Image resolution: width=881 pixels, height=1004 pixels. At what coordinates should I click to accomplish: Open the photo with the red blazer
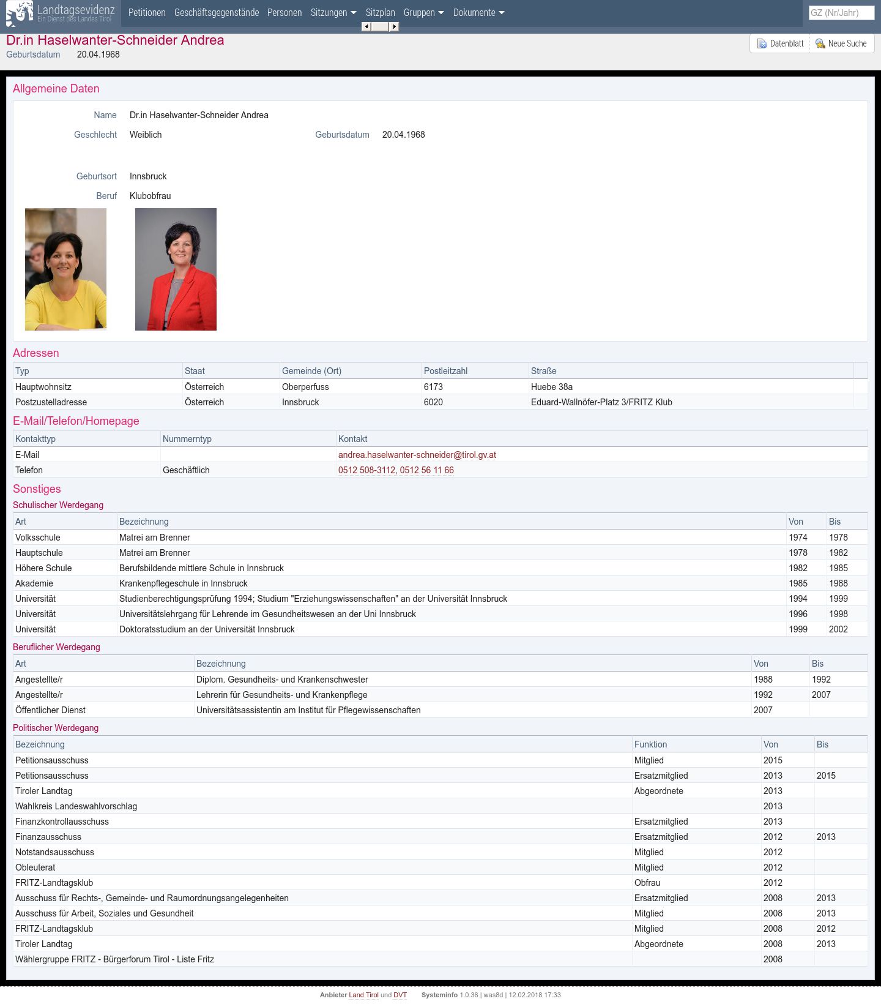coord(176,269)
